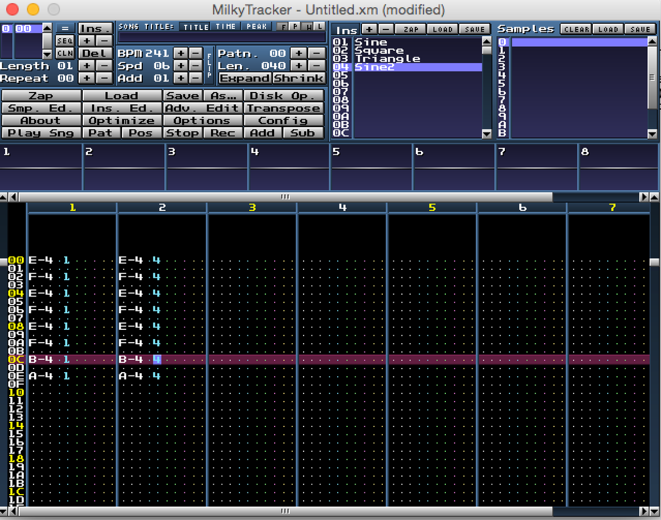The height and width of the screenshot is (520, 661).
Task: Stop playback with the Stop button
Action: click(183, 133)
